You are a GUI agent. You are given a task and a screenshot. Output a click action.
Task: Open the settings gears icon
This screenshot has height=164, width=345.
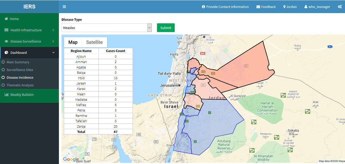coord(340,7)
